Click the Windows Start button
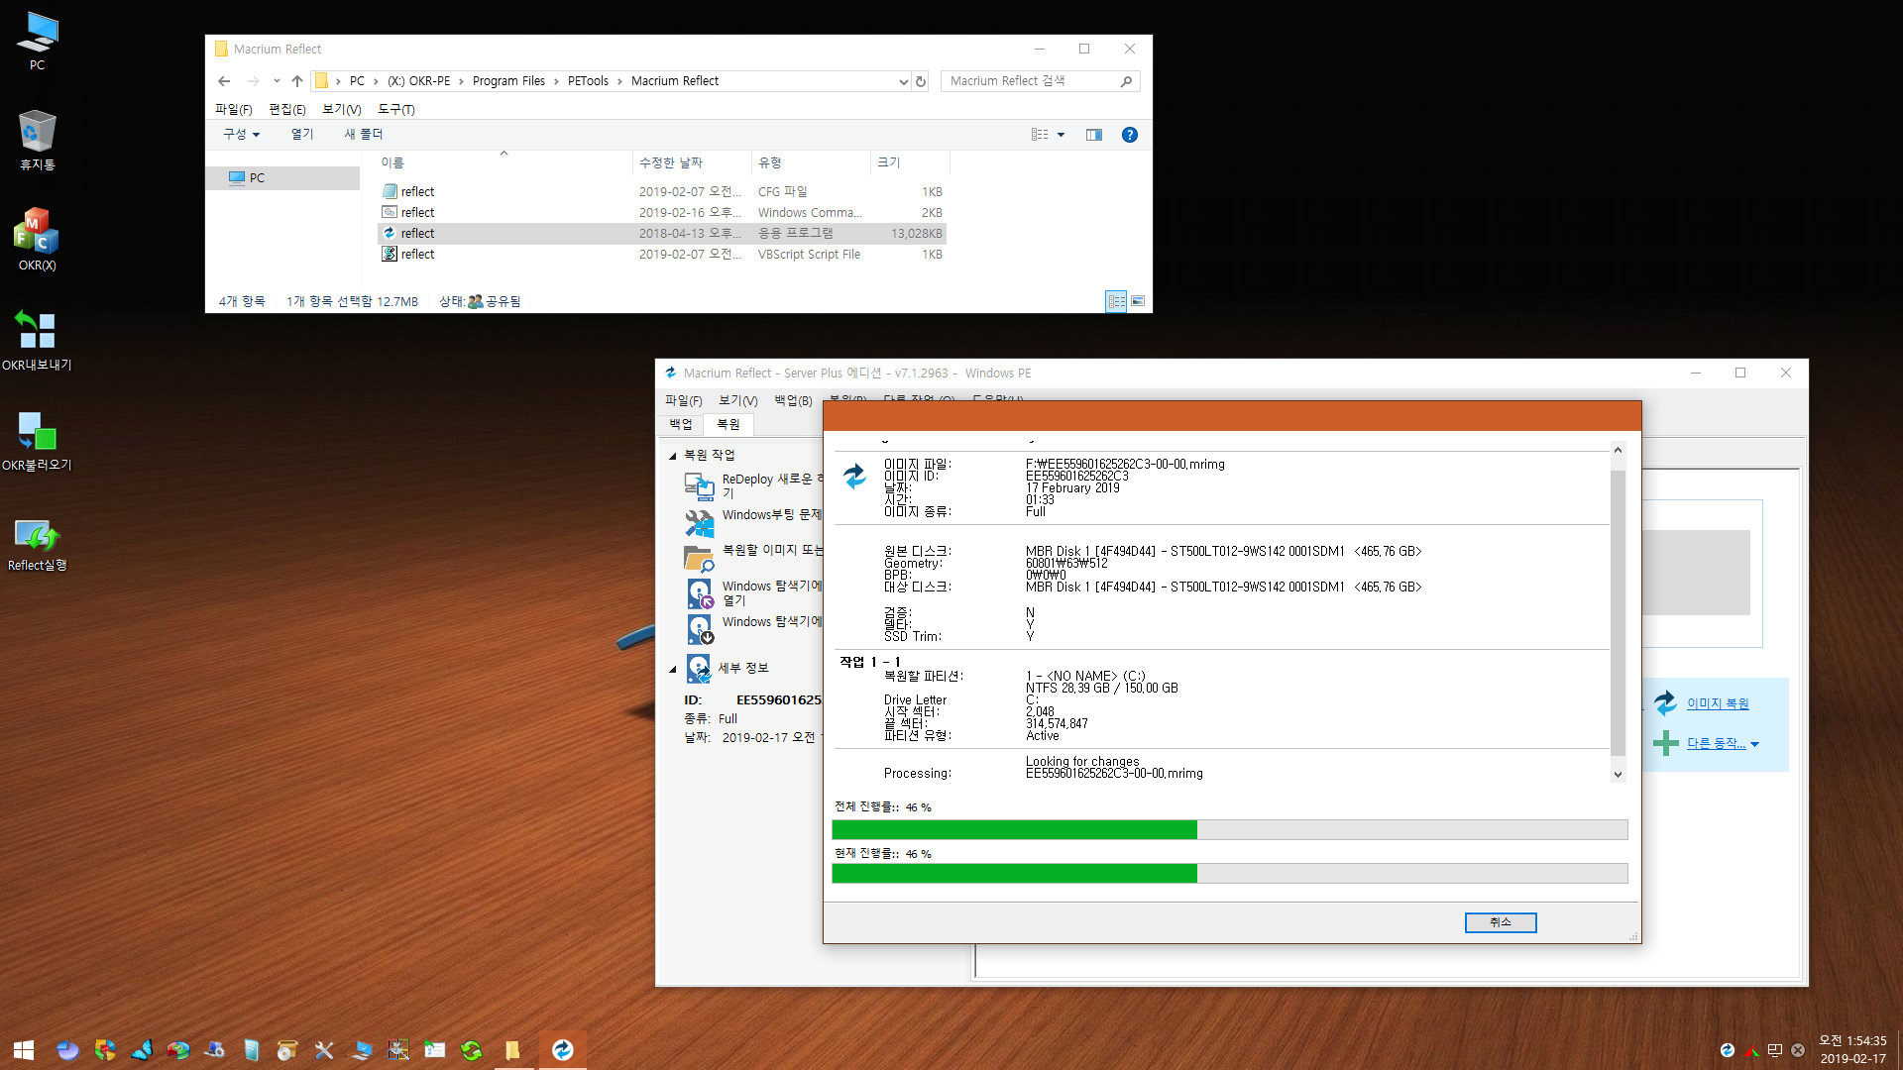 [24, 1050]
